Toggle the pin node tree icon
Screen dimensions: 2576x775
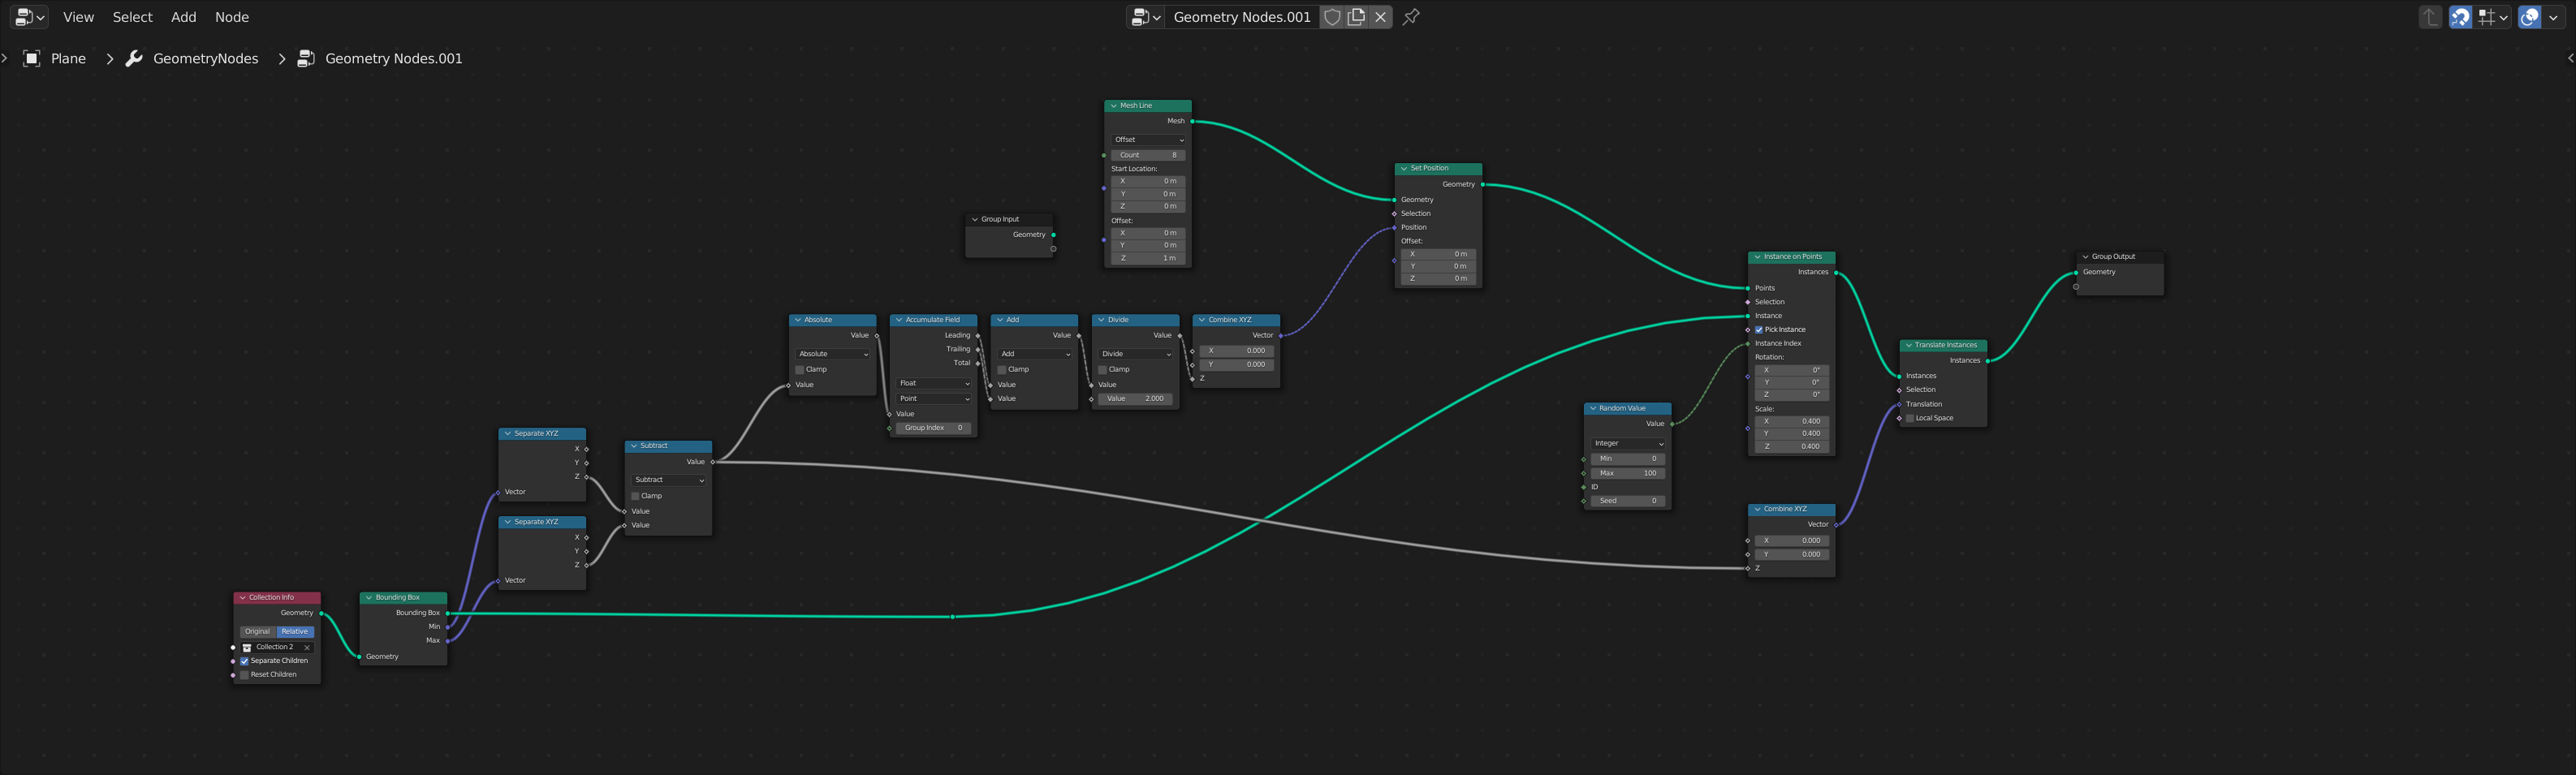tap(1411, 17)
